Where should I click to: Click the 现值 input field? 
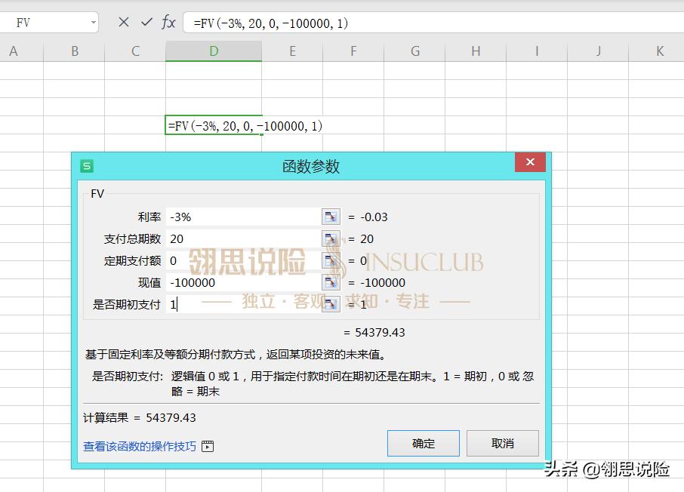[243, 282]
